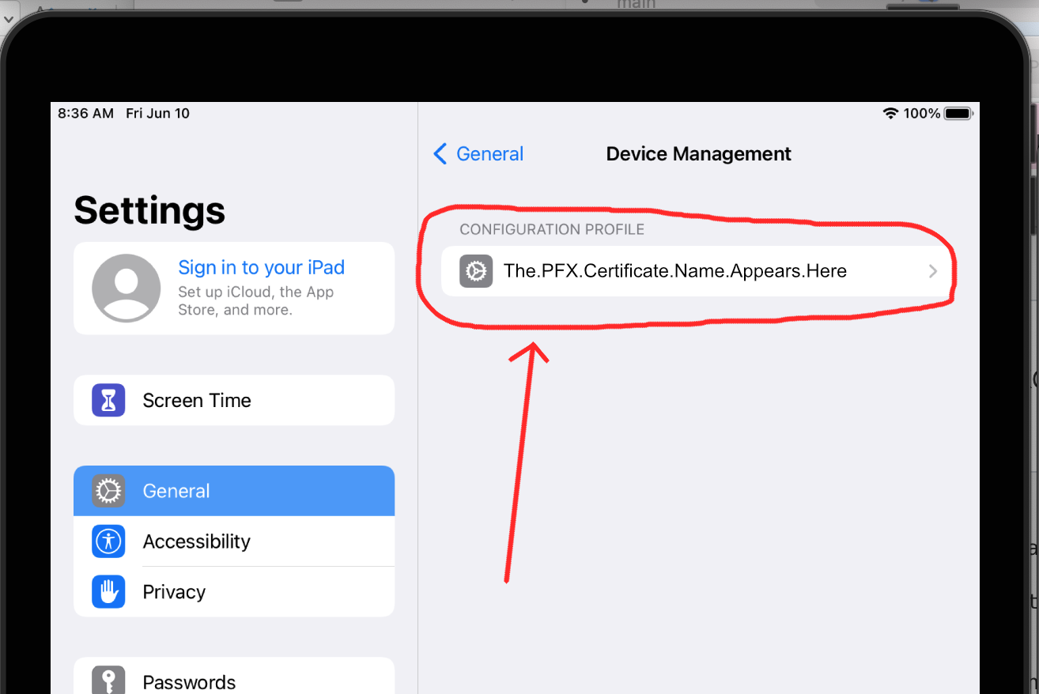1039x694 pixels.
Task: Tap the battery indicator icon
Action: [958, 114]
